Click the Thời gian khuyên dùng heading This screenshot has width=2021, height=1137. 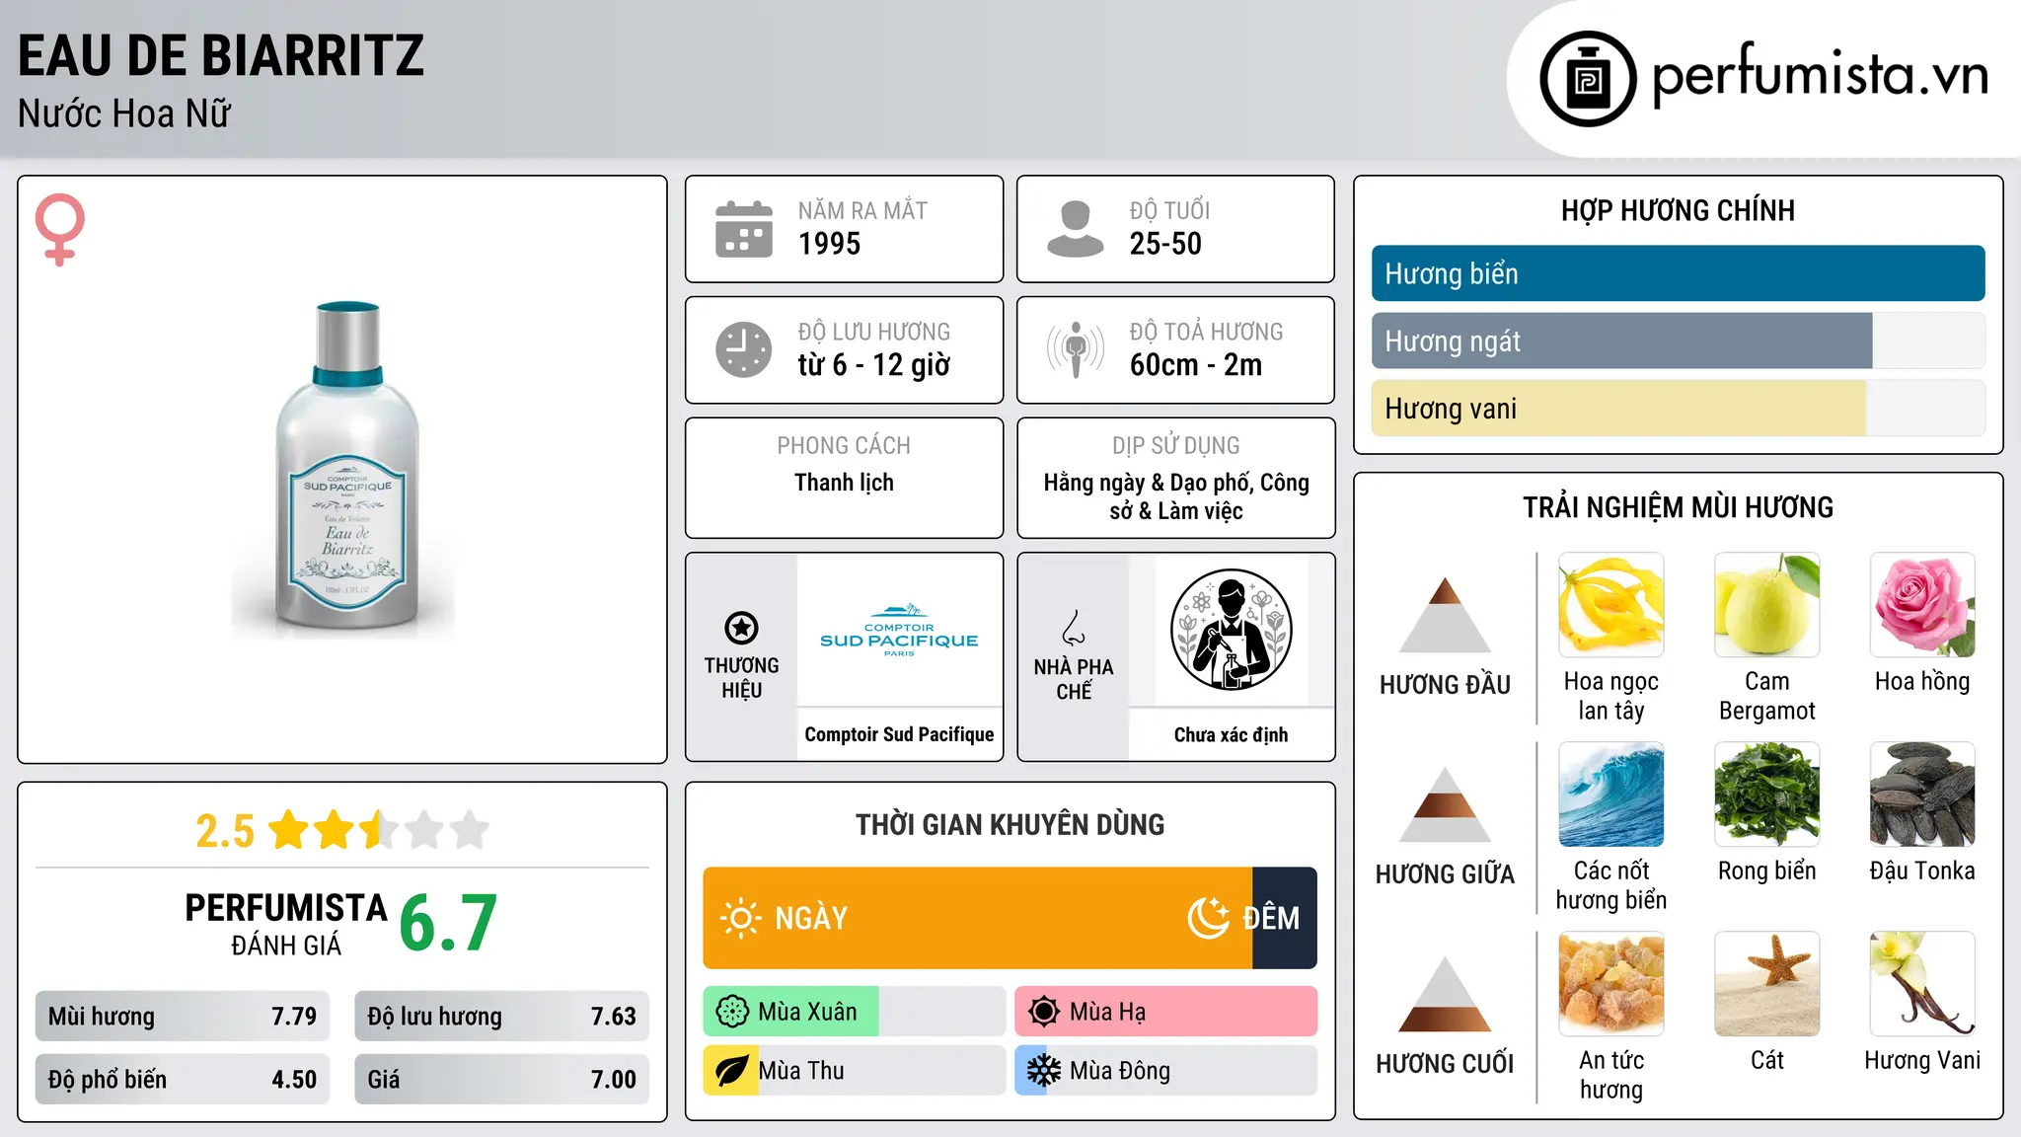click(1010, 824)
